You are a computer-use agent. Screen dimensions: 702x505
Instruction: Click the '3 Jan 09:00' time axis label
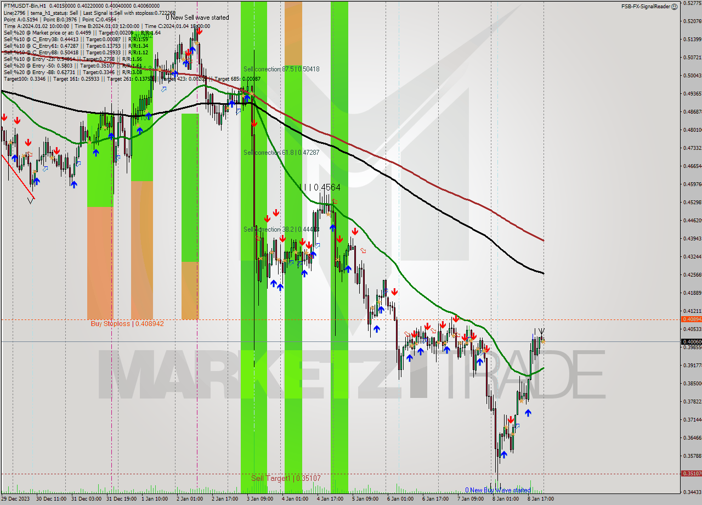[x=260, y=499]
